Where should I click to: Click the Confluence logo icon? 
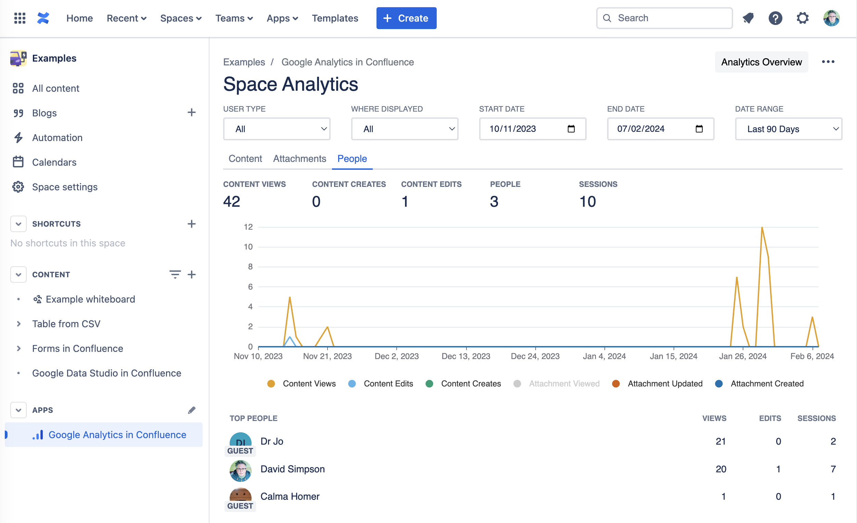43,18
